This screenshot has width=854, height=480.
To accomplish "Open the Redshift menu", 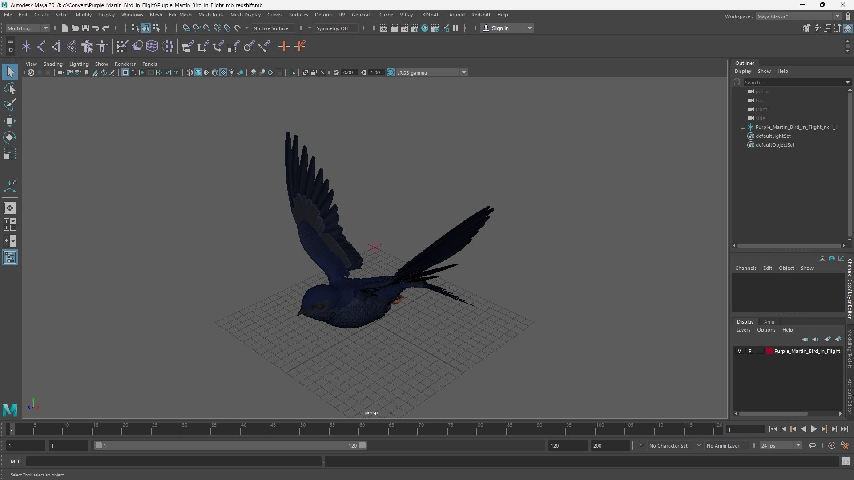I will (481, 15).
